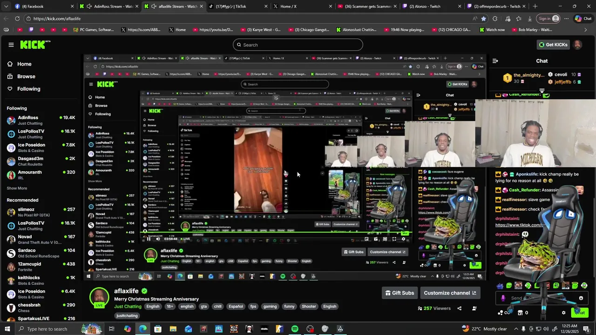The width and height of the screenshot is (596, 335).
Task: Click the browser Sign in button
Action: (549, 19)
